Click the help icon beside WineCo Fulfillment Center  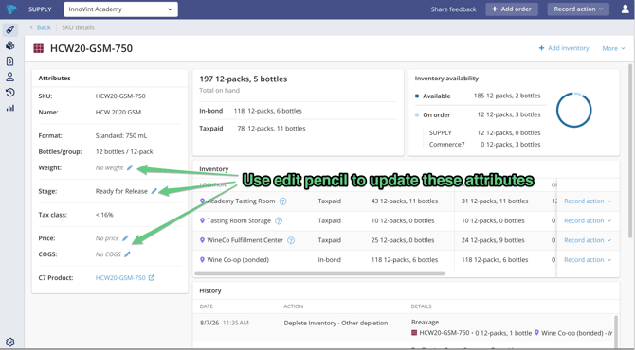coord(291,240)
